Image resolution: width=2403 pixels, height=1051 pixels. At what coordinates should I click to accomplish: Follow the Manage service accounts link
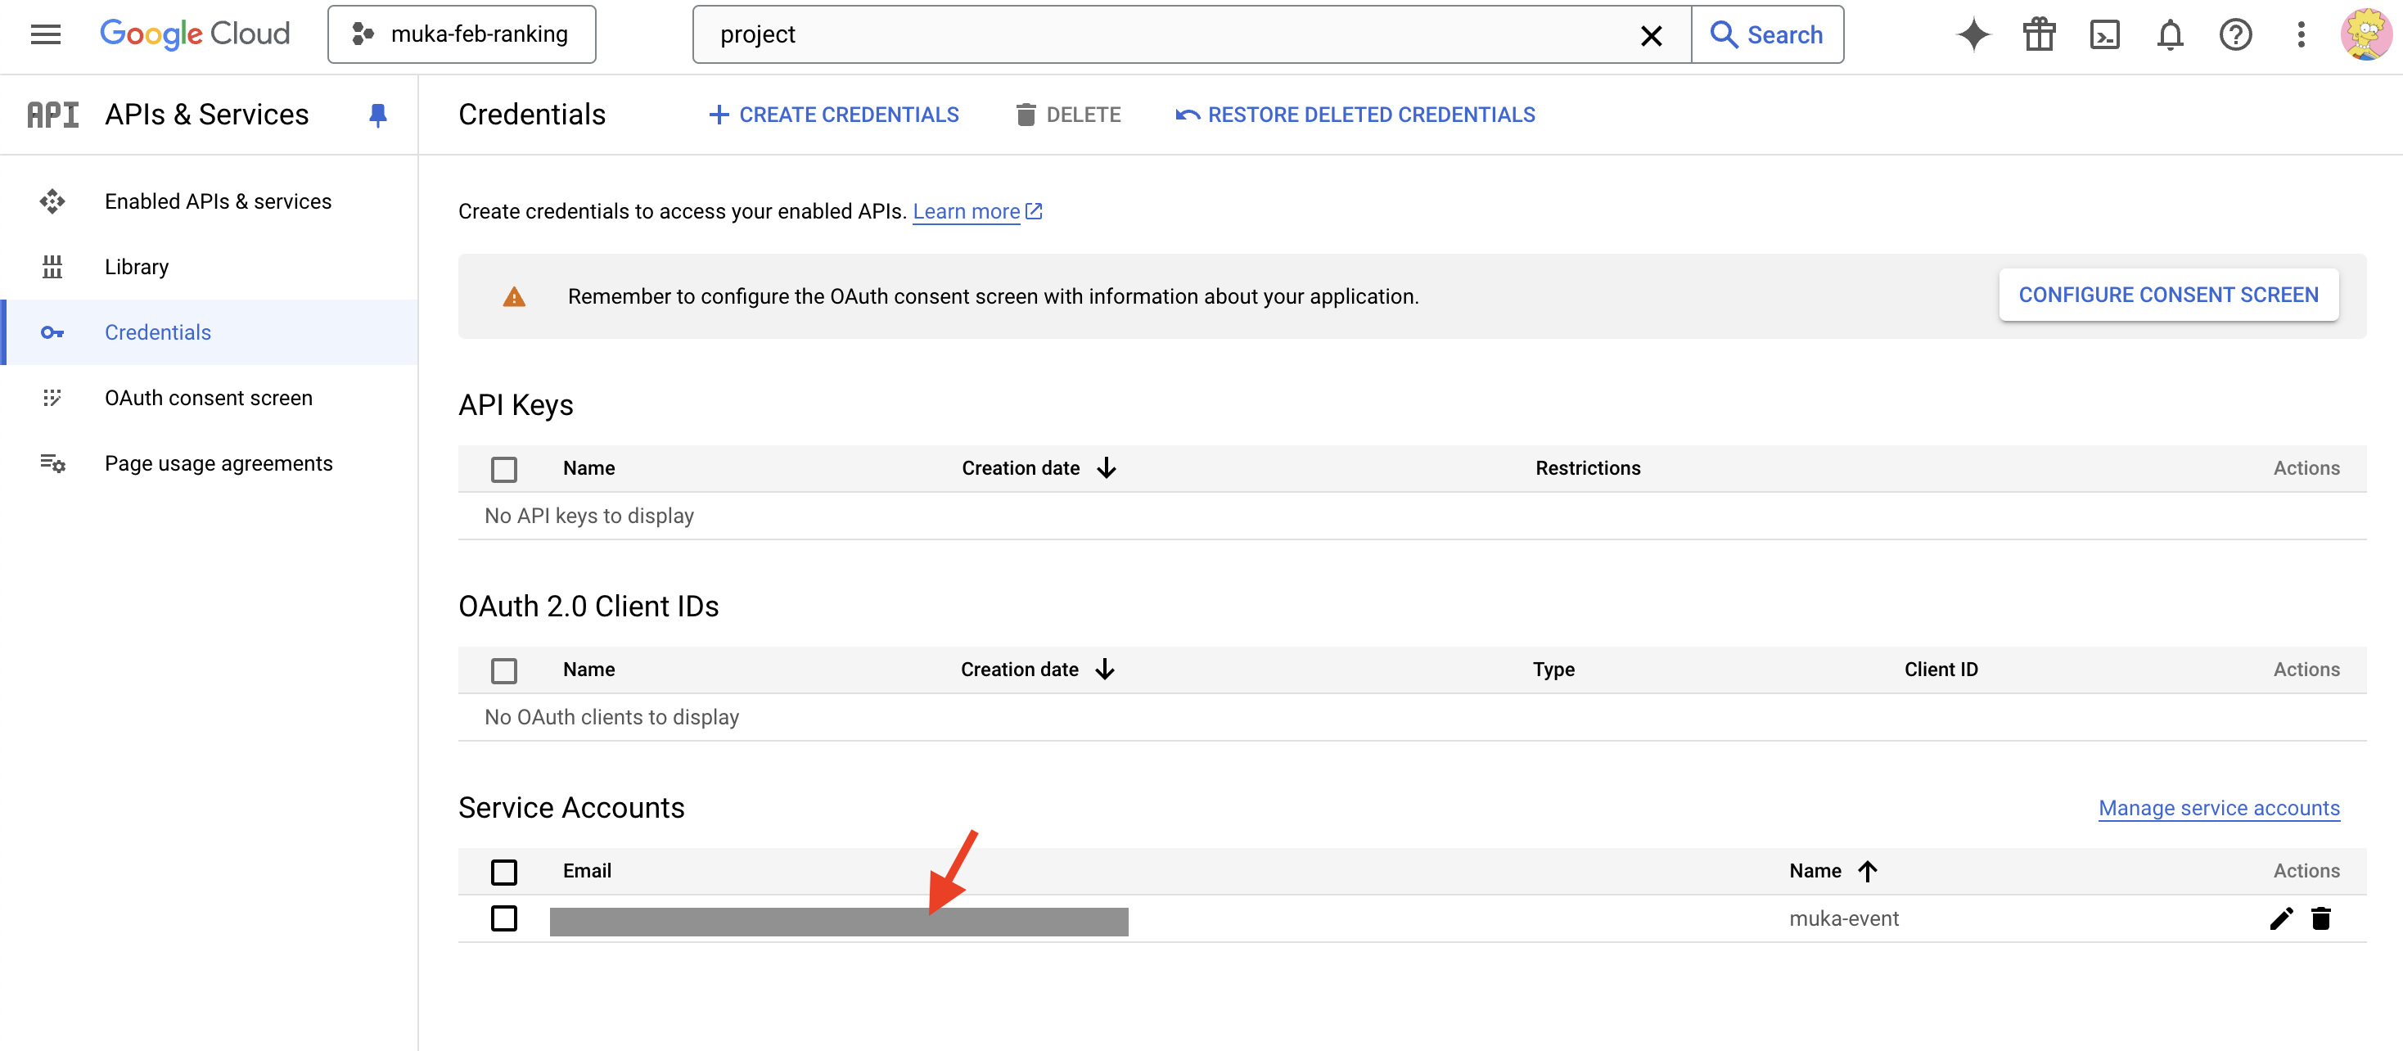tap(2218, 809)
